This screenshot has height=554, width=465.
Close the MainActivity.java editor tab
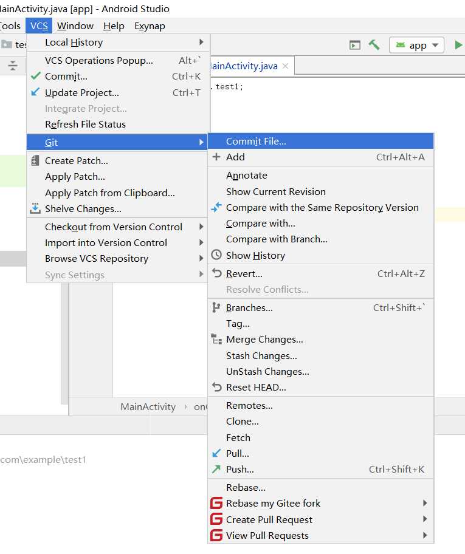click(x=286, y=66)
